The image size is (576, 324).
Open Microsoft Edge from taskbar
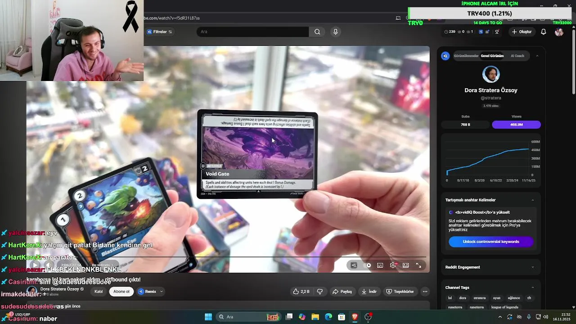click(x=328, y=317)
